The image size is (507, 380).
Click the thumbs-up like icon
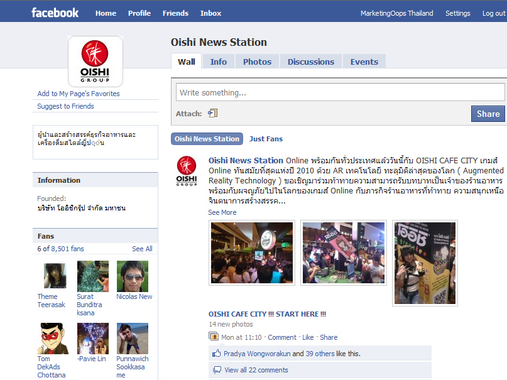[216, 354]
